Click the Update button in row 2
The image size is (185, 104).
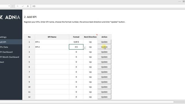pos(104,47)
